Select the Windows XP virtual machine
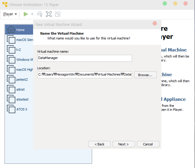The image size is (195, 168). [20, 60]
